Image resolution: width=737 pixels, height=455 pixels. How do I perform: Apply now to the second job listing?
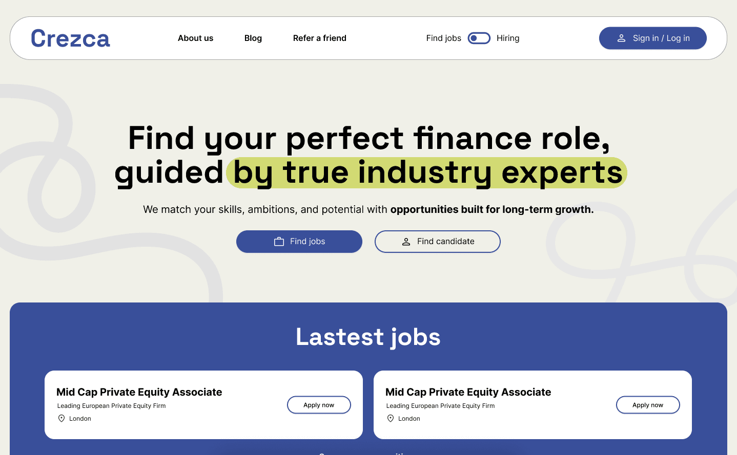[x=648, y=405]
